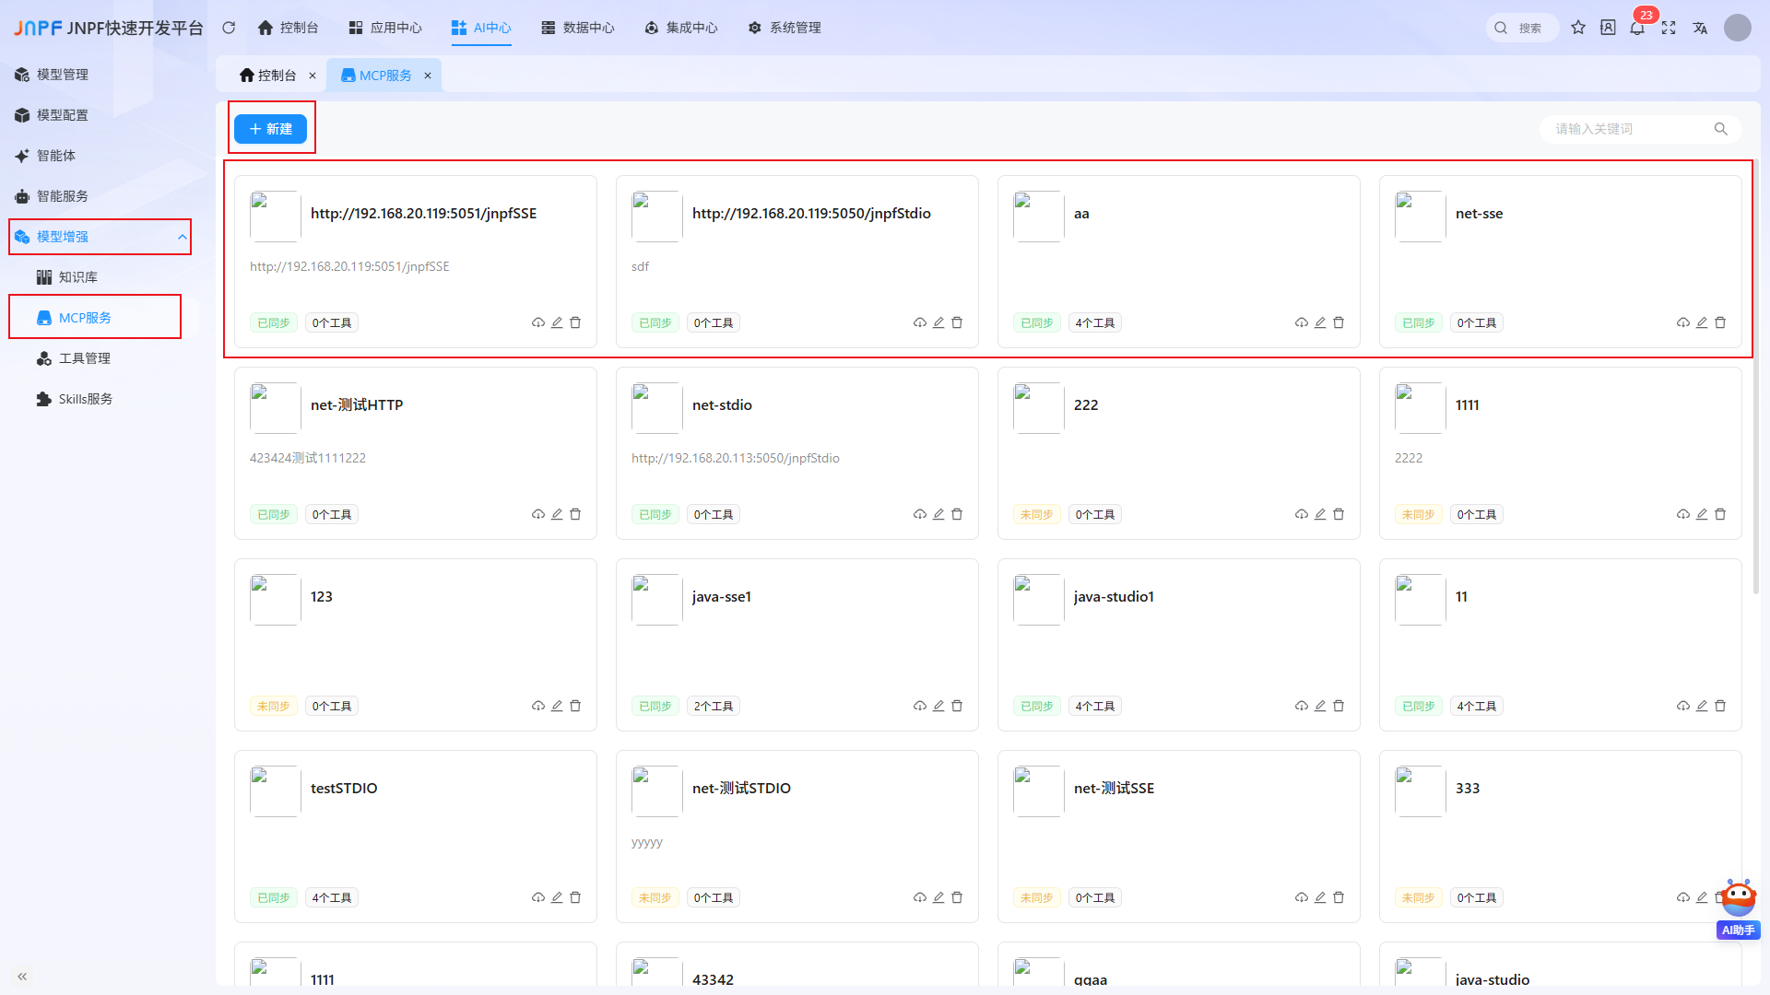1770x995 pixels.
Task: Sync the testSTDIO card
Action: pos(538,897)
